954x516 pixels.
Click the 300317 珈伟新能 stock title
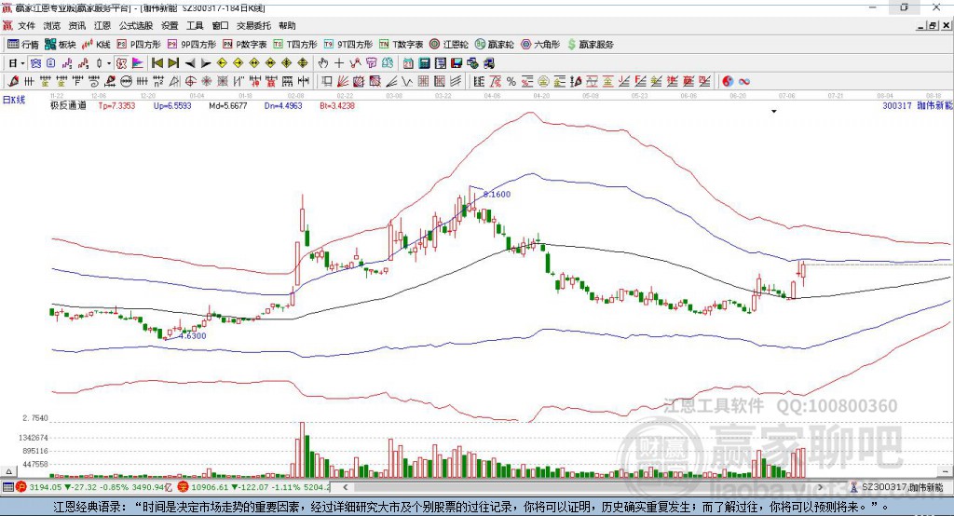917,105
